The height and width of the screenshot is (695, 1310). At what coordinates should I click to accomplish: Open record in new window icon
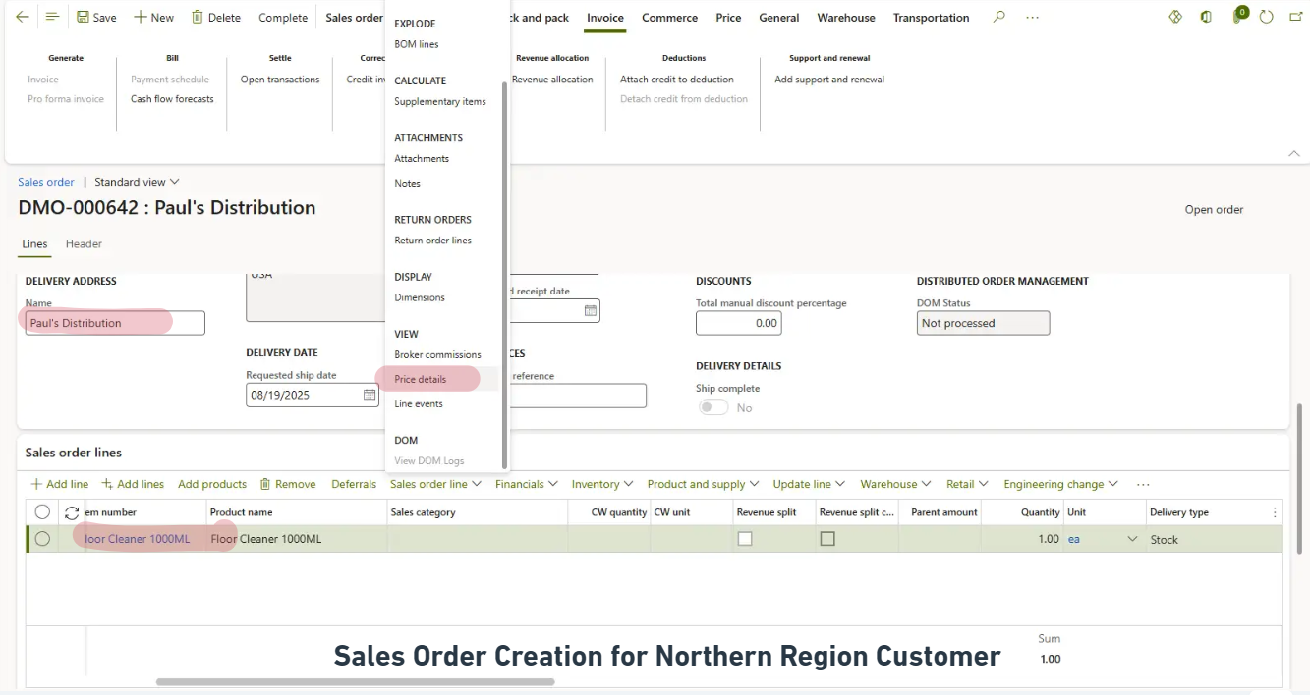click(x=1293, y=17)
